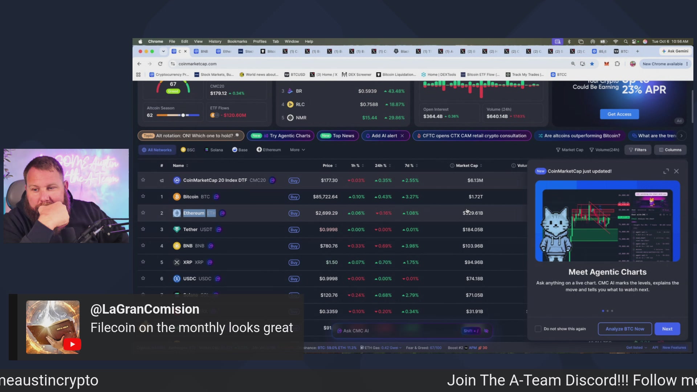Star the Ethereum row for watchlist
Image resolution: width=697 pixels, height=392 pixels.
pyautogui.click(x=143, y=213)
